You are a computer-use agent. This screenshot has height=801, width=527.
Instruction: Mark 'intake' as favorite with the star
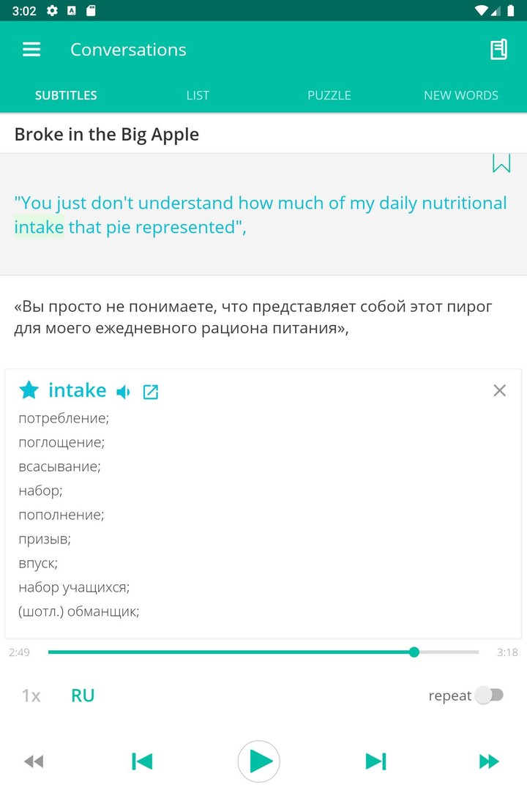[29, 390]
